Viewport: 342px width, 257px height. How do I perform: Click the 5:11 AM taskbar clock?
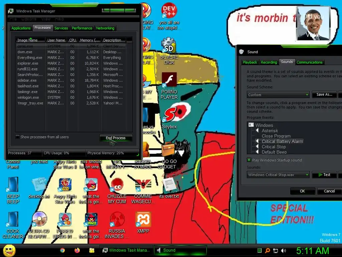pyautogui.click(x=313, y=251)
